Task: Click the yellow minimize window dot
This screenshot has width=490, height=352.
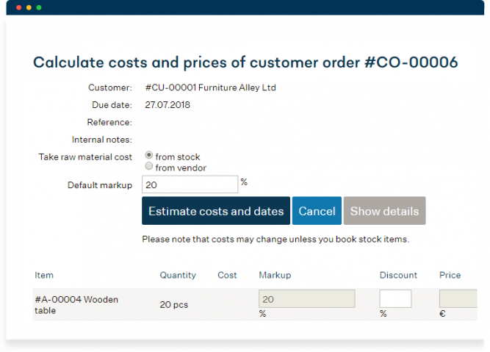Action: pos(29,7)
